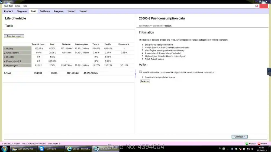The image size is (271, 152).
Task: Select the 4. Power take off 1 row
Action: click(17, 61)
